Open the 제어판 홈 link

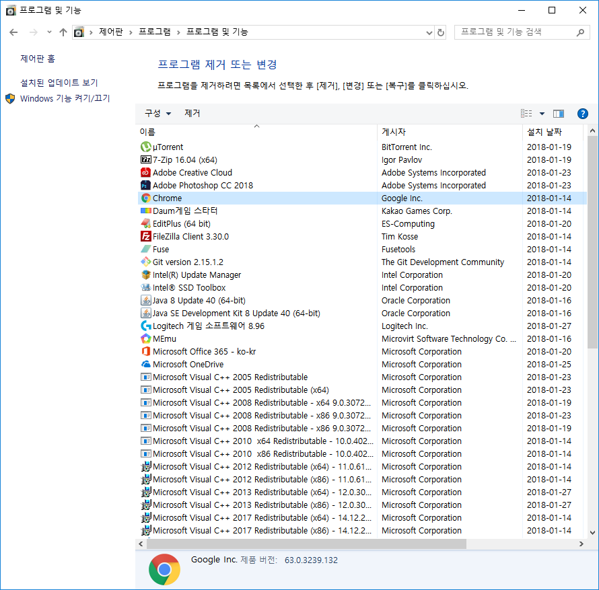point(38,59)
